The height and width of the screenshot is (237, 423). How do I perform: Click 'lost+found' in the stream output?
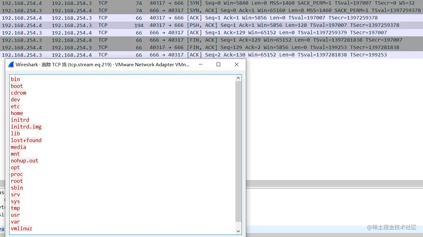(x=26, y=140)
